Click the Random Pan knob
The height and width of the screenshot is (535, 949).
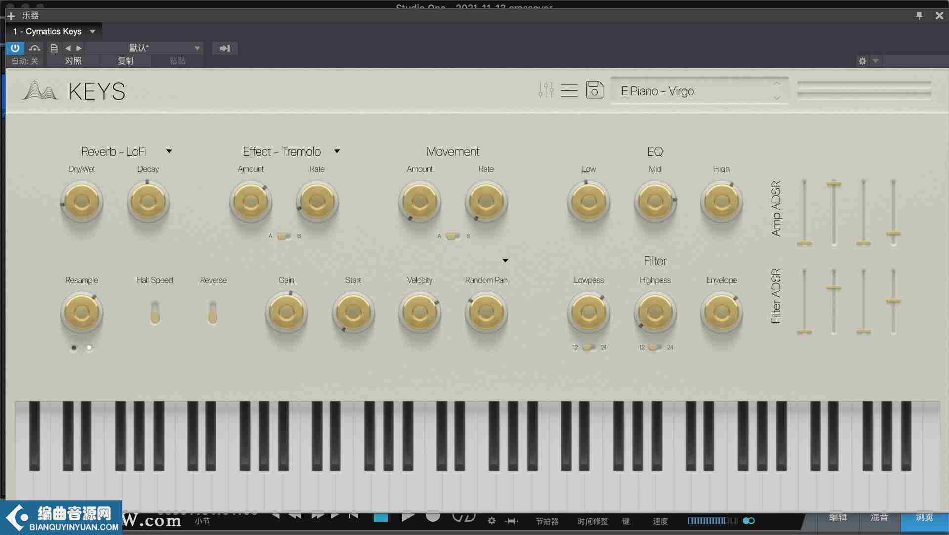[486, 313]
